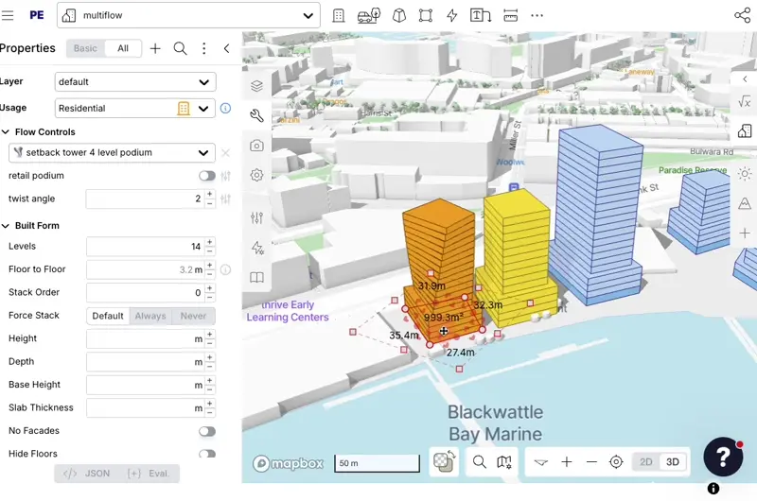Turn on the Hide Floors toggle

[x=206, y=454]
